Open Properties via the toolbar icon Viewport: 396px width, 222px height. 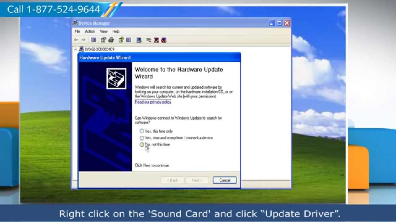click(x=103, y=40)
